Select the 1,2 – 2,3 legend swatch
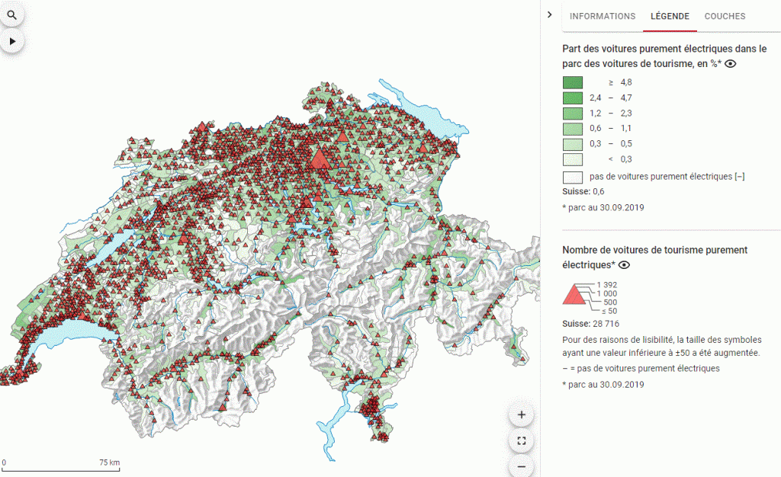 pyautogui.click(x=573, y=113)
